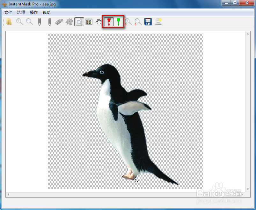Click the penguin's eye on the canvas
256x210 pixels.
click(101, 73)
